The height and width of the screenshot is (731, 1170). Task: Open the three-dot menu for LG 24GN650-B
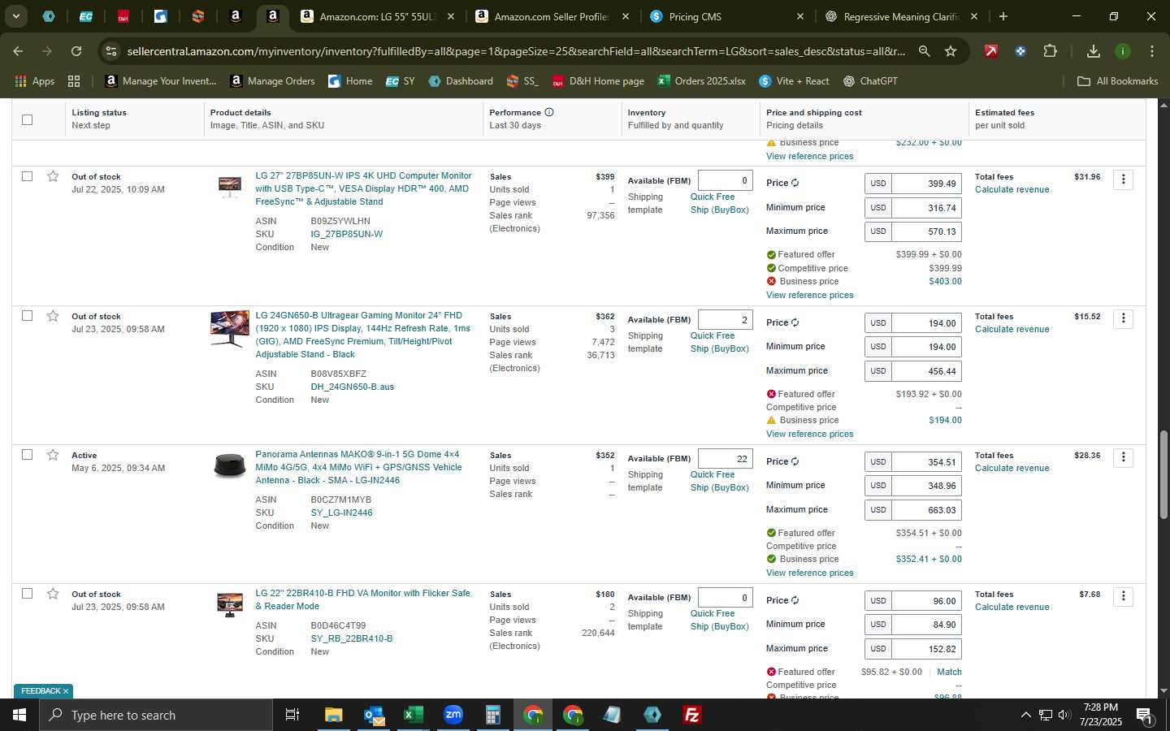[1123, 318]
